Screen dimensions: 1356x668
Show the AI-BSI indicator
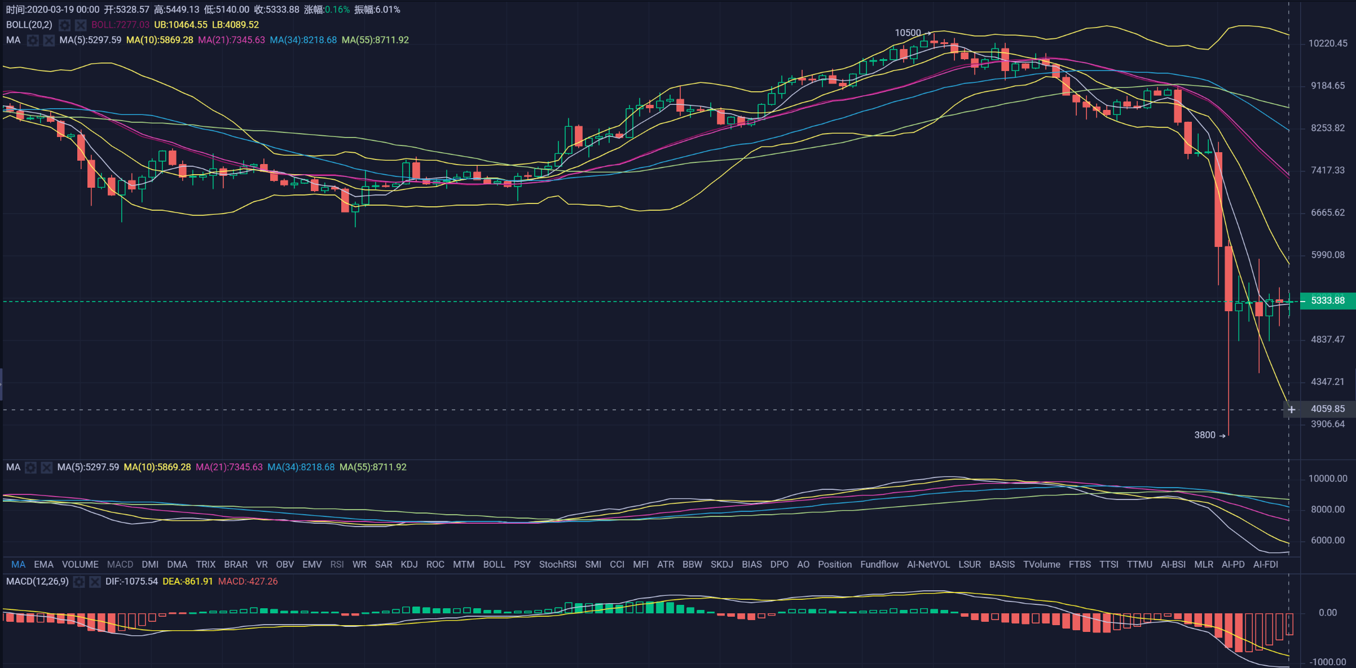[x=1173, y=564]
